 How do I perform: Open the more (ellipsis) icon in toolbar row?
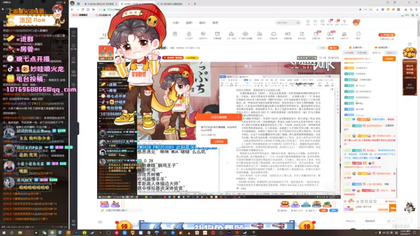(359, 35)
